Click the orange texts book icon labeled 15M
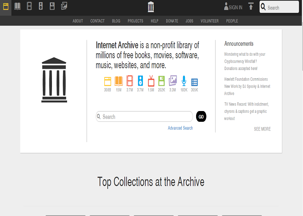 tap(119, 81)
